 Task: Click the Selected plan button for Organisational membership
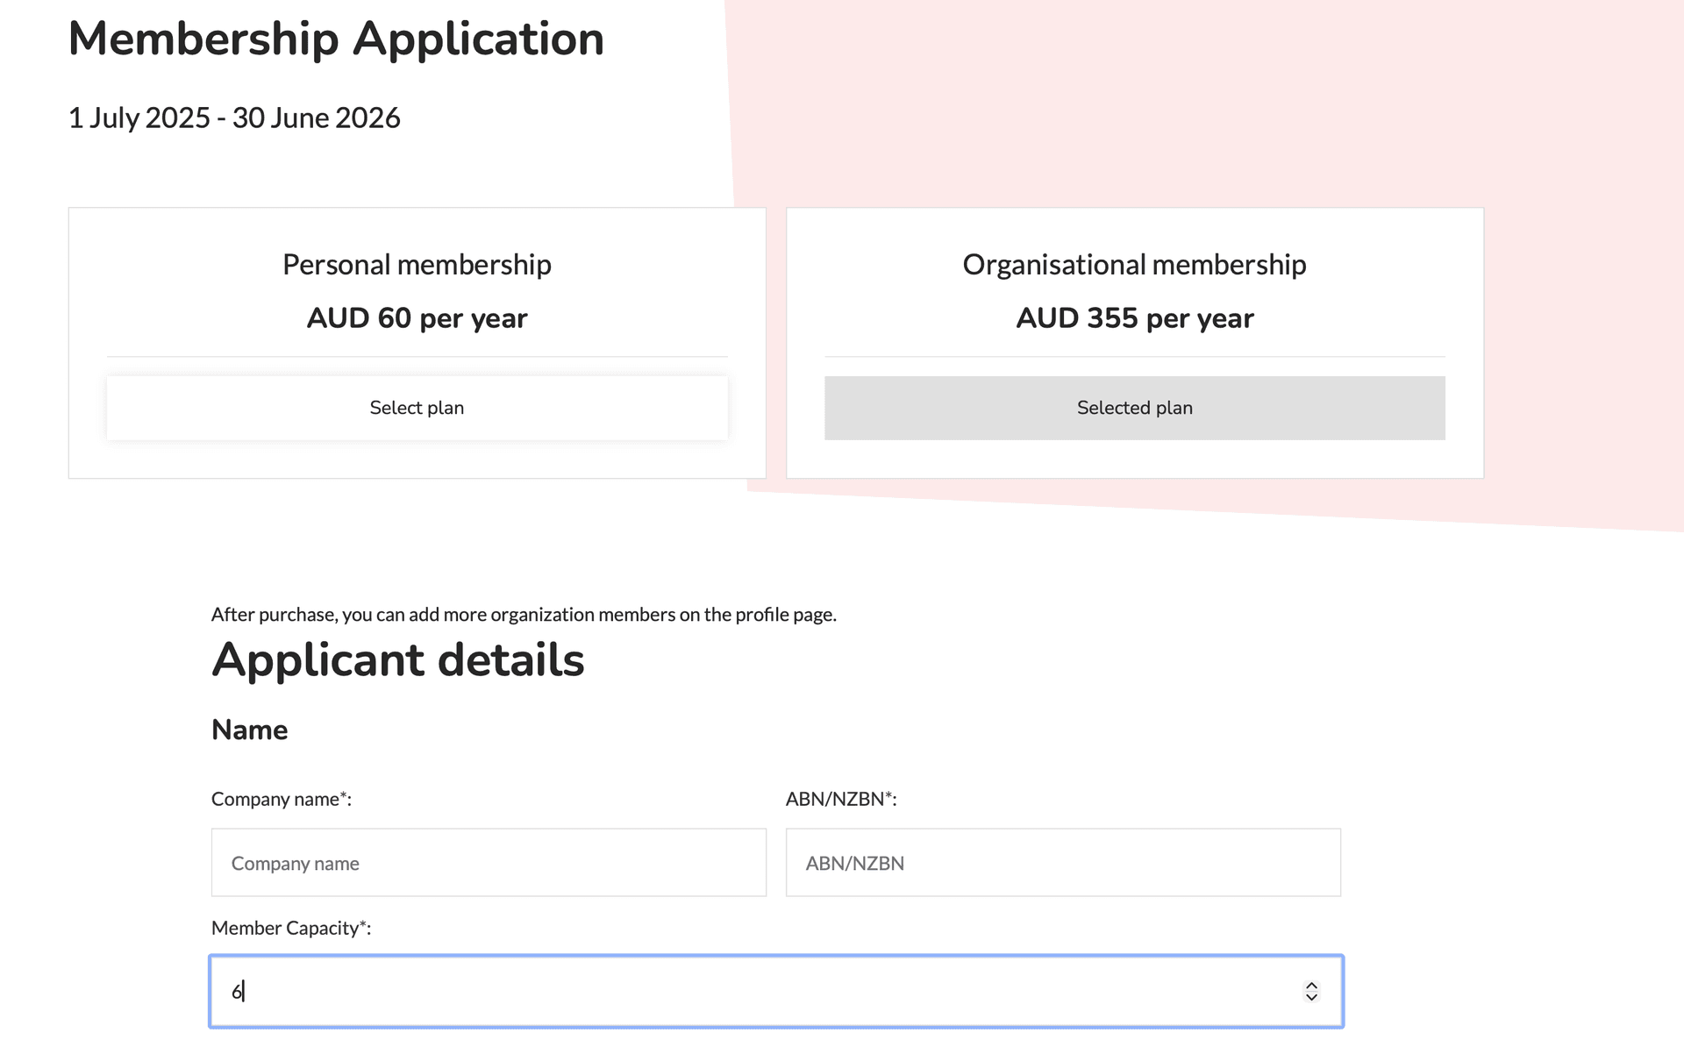pyautogui.click(x=1134, y=407)
